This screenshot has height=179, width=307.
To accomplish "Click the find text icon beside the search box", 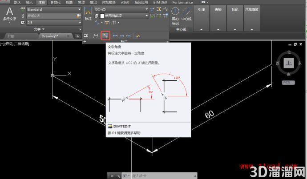I will [23, 16].
